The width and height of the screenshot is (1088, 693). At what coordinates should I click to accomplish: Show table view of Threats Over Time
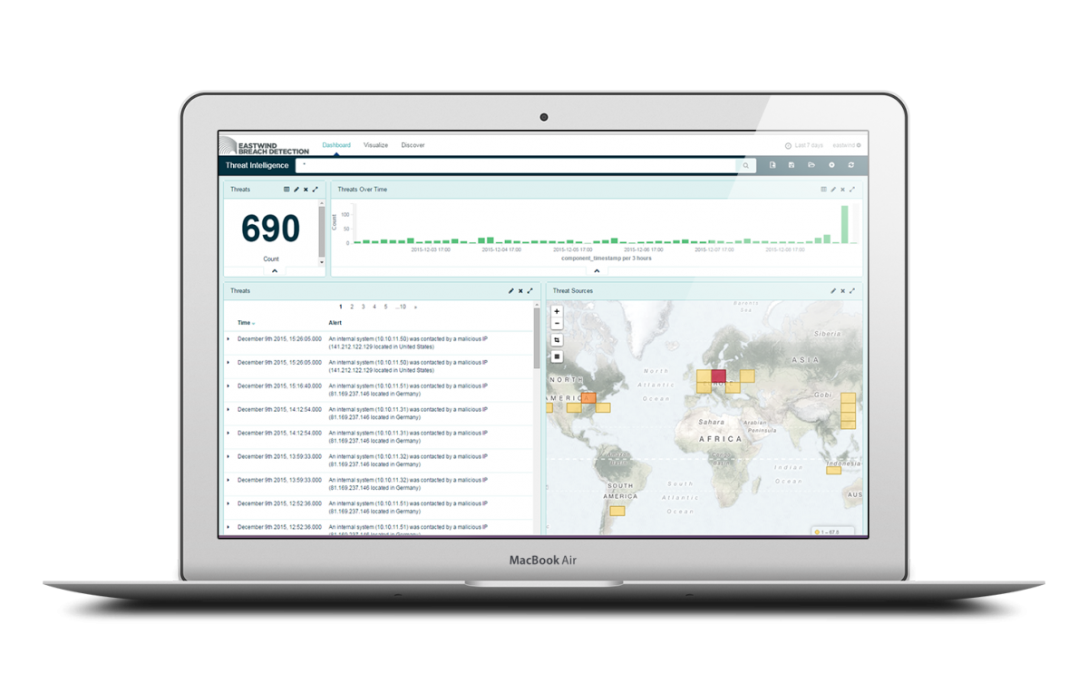823,190
